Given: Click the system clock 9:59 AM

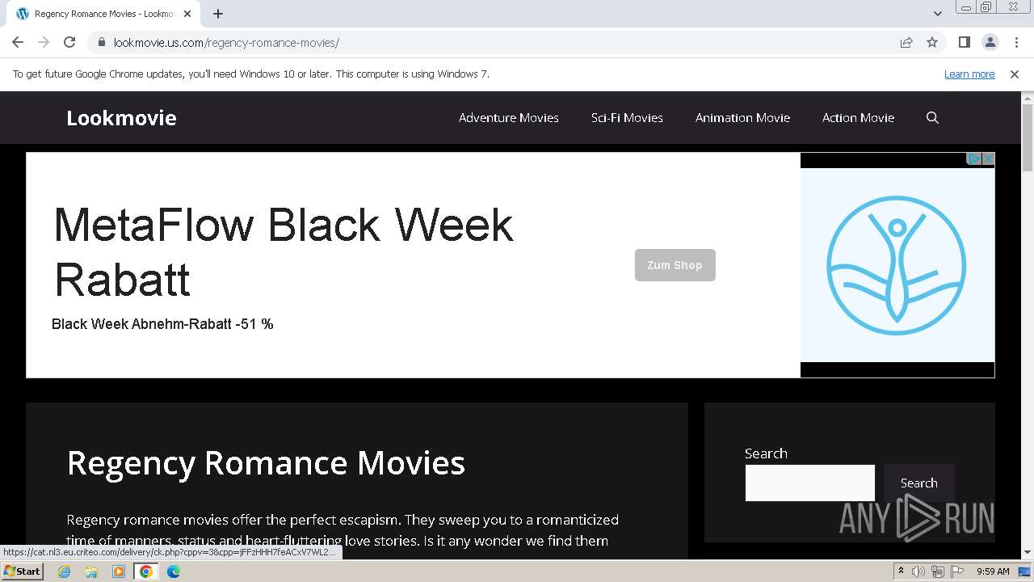Looking at the screenshot, I should click(x=993, y=571).
